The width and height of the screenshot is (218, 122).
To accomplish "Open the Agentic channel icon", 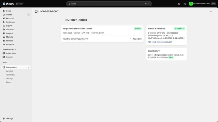I will click(x=4, y=57).
